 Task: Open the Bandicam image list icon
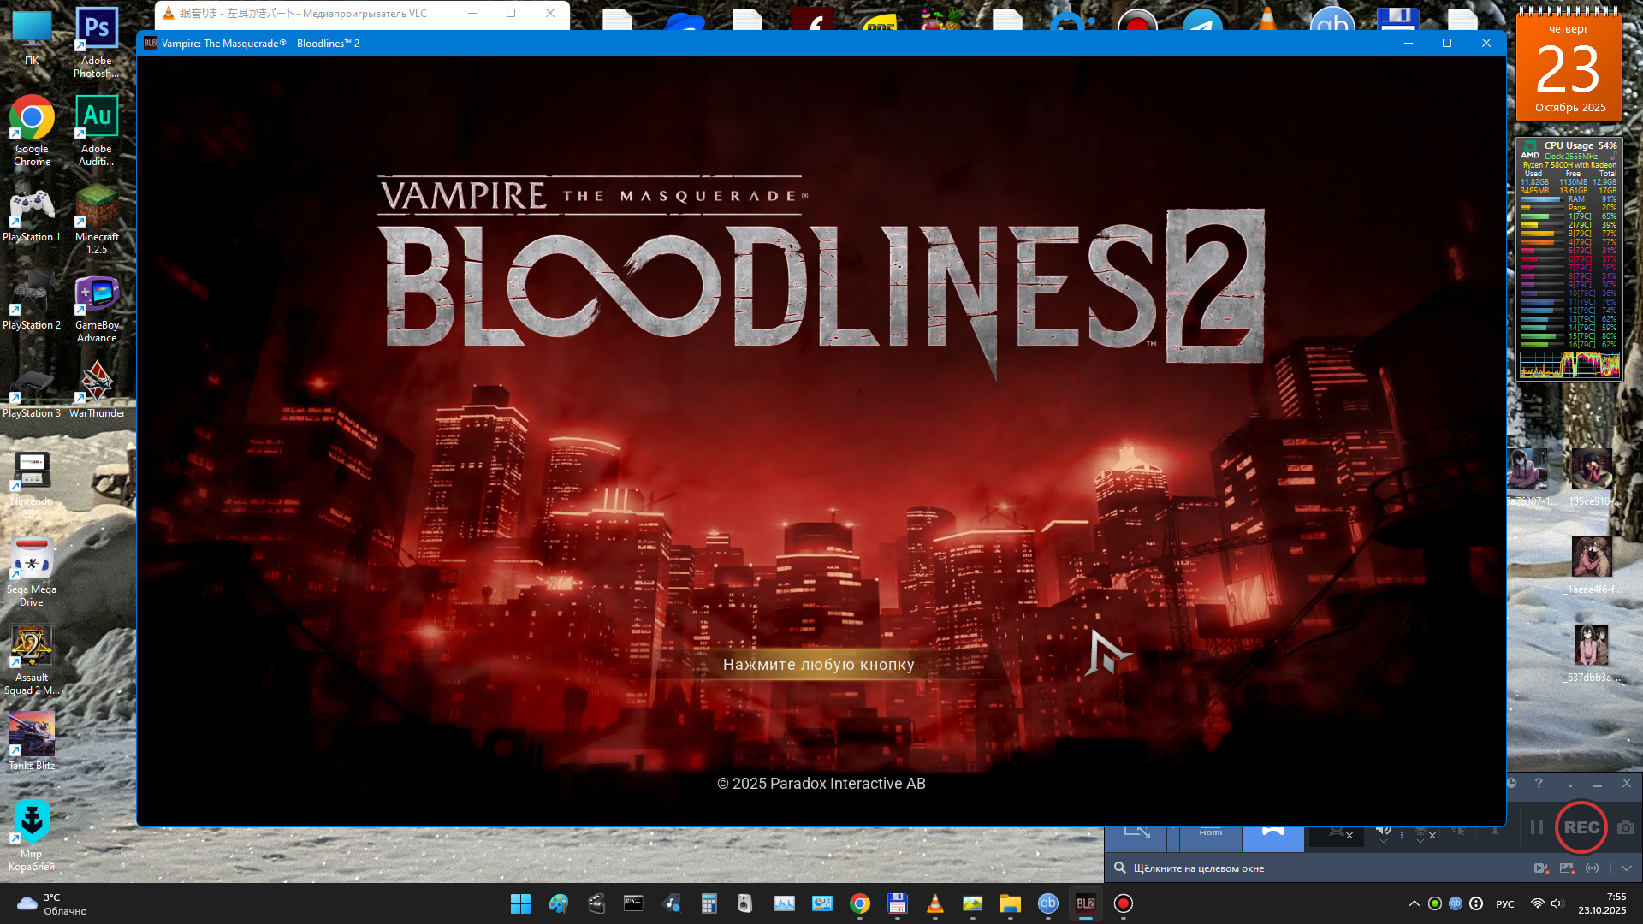pos(1566,868)
